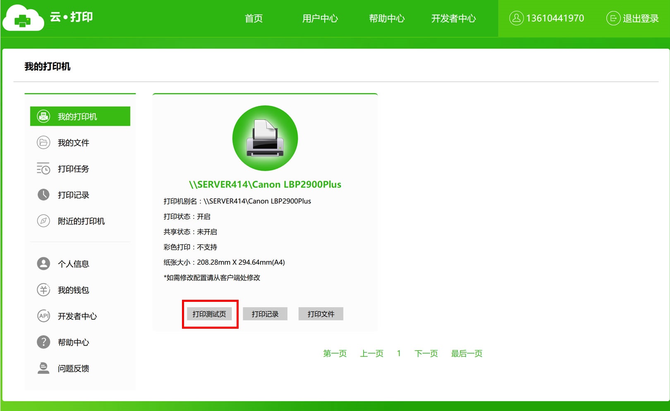
Task: Click the 打印任务 task list icon
Action: pos(44,169)
